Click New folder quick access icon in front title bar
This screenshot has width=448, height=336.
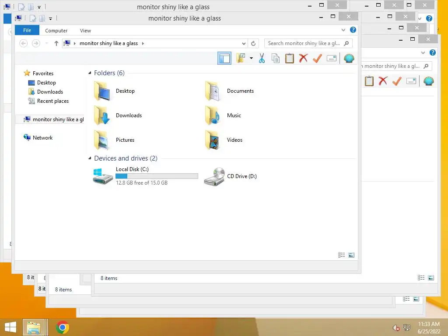click(x=42, y=18)
